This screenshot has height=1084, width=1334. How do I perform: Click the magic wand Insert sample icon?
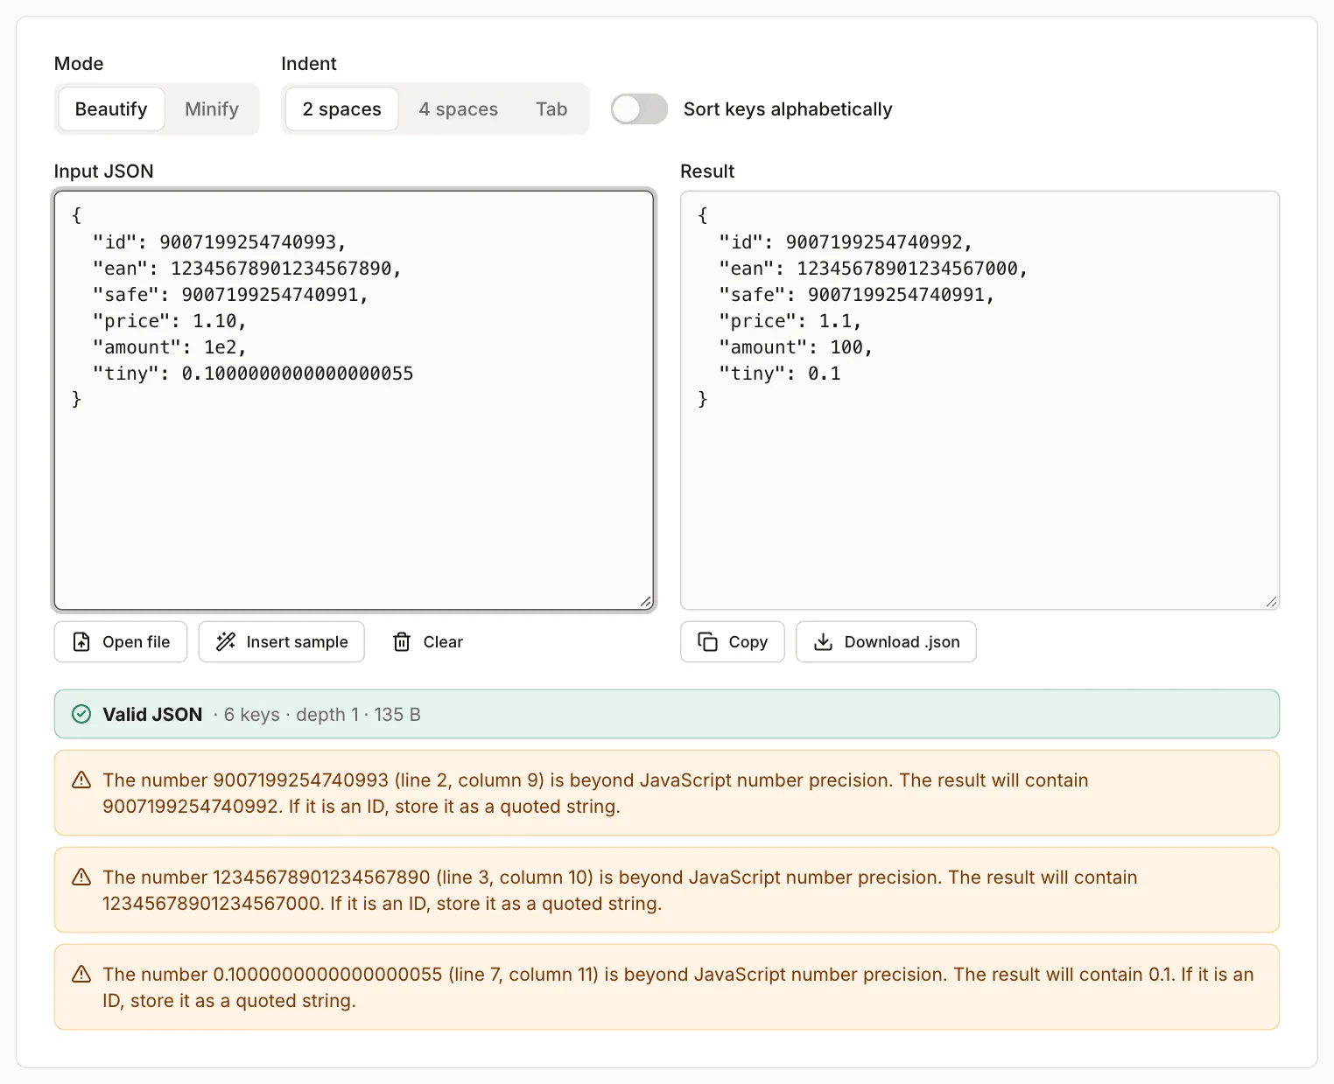pyautogui.click(x=226, y=642)
